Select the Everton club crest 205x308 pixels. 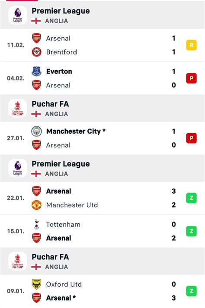point(37,71)
